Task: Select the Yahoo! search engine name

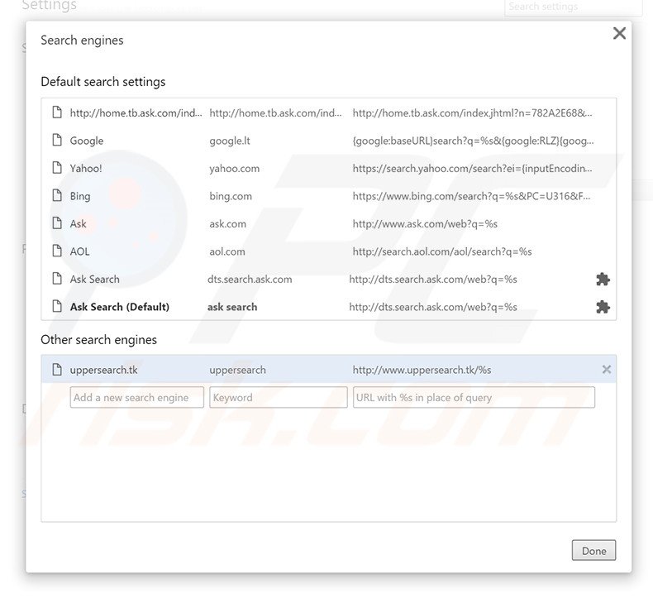Action: pos(86,169)
